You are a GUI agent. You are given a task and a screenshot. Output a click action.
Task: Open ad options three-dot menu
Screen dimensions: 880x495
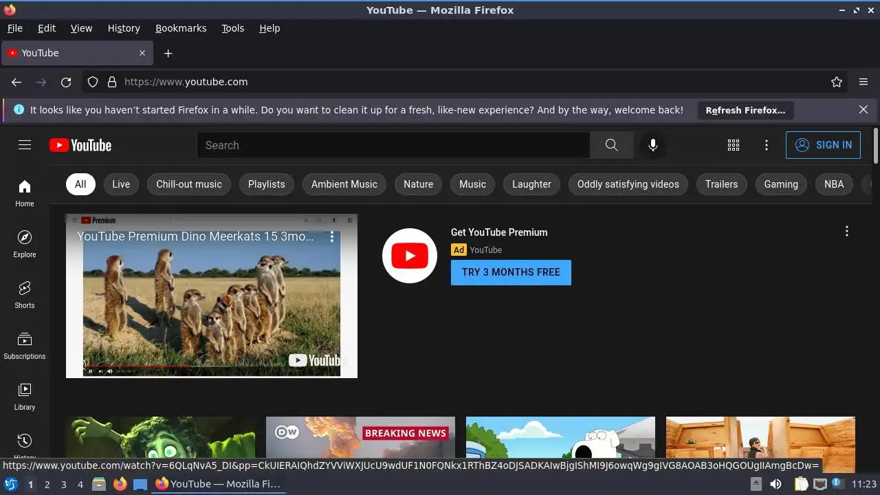(x=847, y=232)
